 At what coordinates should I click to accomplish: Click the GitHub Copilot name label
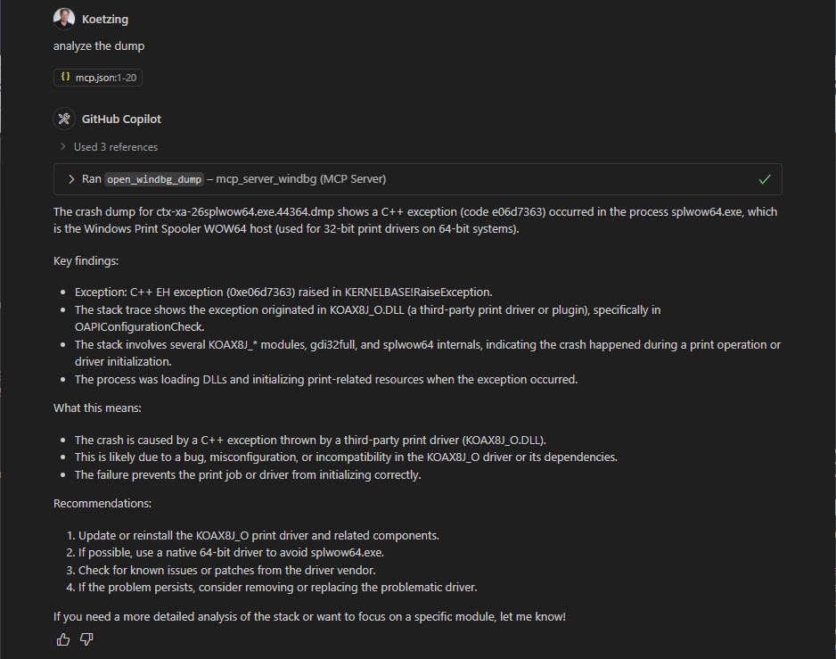[121, 119]
